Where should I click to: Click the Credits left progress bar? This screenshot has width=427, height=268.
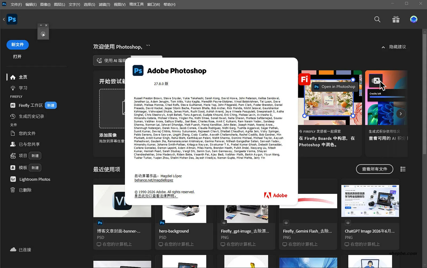(x=387, y=97)
